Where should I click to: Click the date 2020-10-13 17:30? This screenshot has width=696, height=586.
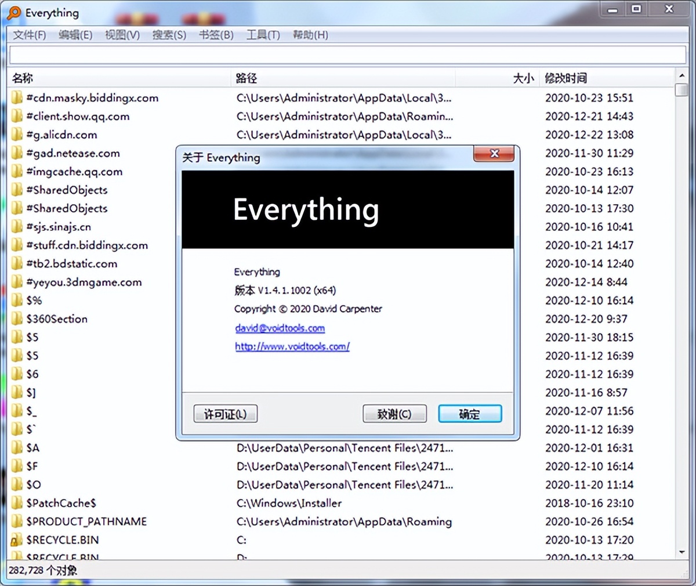589,208
